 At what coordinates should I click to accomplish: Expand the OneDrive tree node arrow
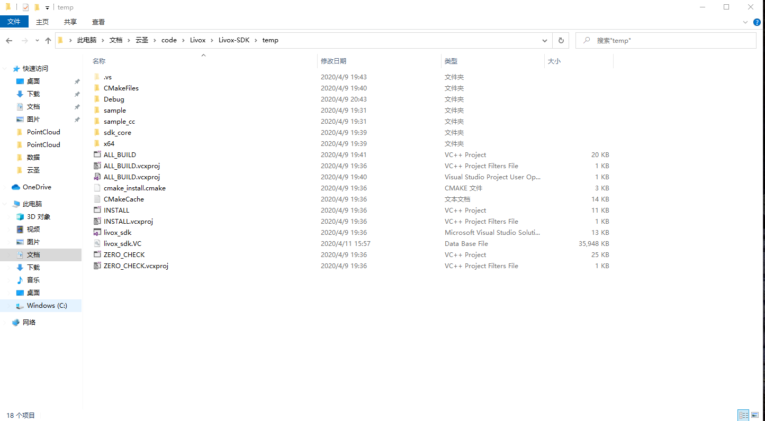click(6, 187)
